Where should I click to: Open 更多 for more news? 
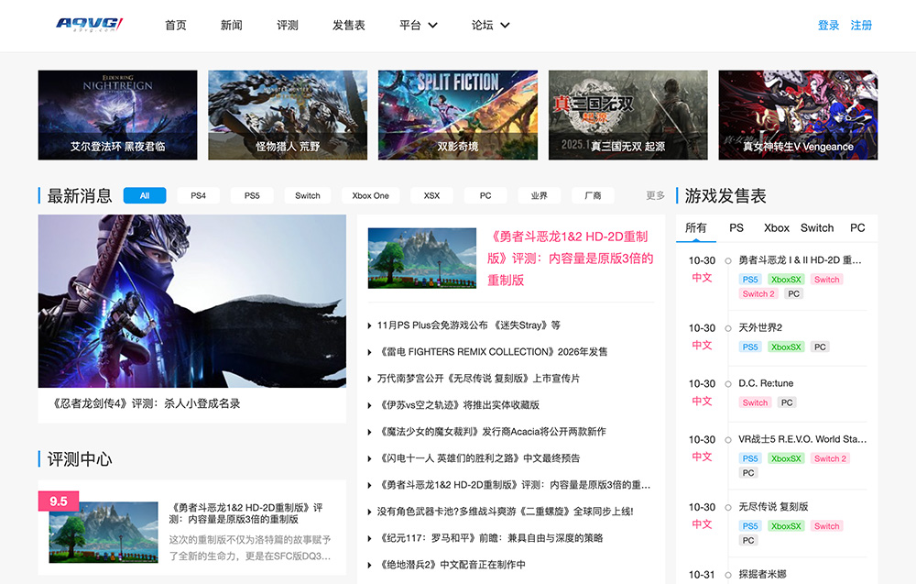[655, 195]
